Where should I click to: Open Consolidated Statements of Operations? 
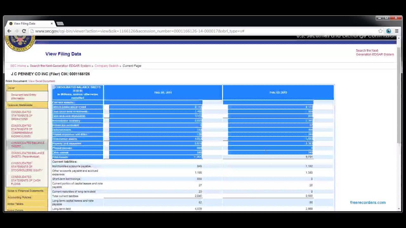coord(22,116)
